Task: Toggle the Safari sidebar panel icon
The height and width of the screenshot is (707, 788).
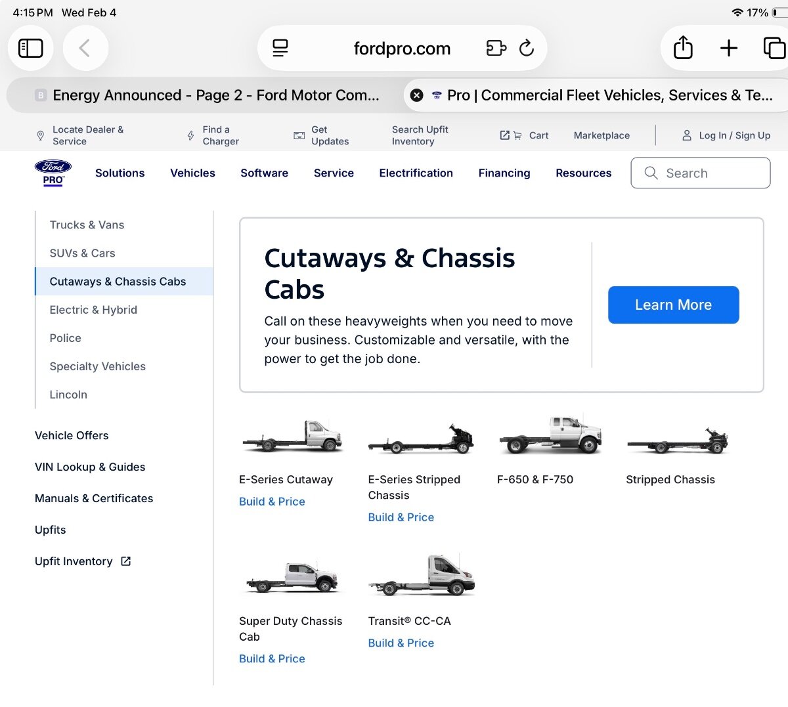Action: pos(31,48)
